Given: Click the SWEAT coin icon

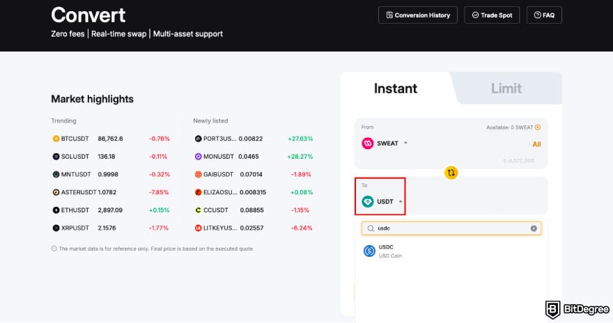Looking at the screenshot, I should point(368,143).
